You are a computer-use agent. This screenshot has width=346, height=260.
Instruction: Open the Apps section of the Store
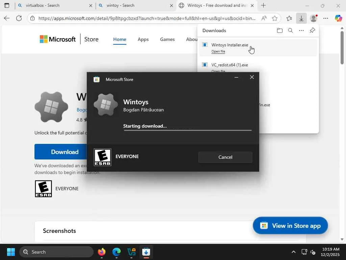(x=143, y=39)
